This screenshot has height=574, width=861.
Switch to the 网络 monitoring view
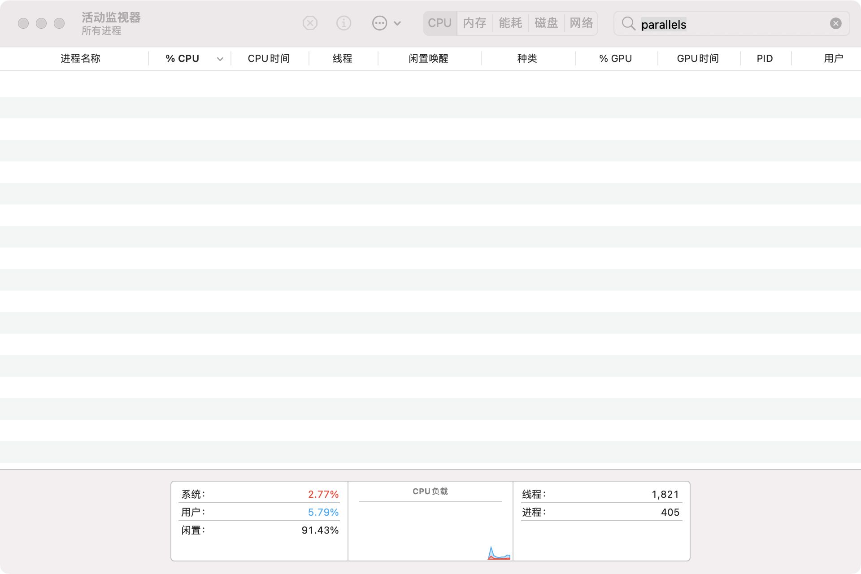(x=582, y=23)
